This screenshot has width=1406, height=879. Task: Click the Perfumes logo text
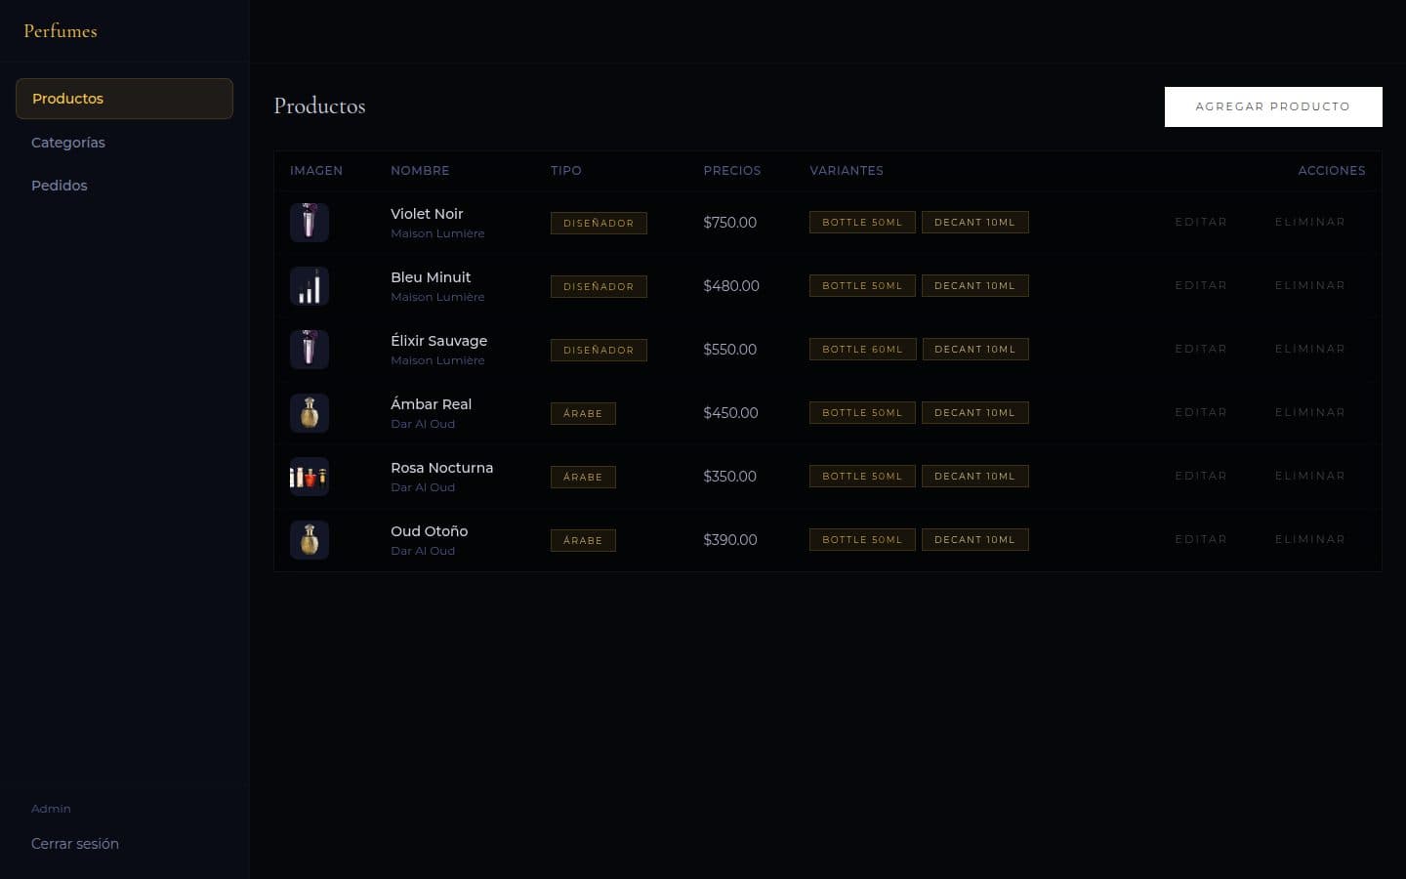[x=61, y=31]
